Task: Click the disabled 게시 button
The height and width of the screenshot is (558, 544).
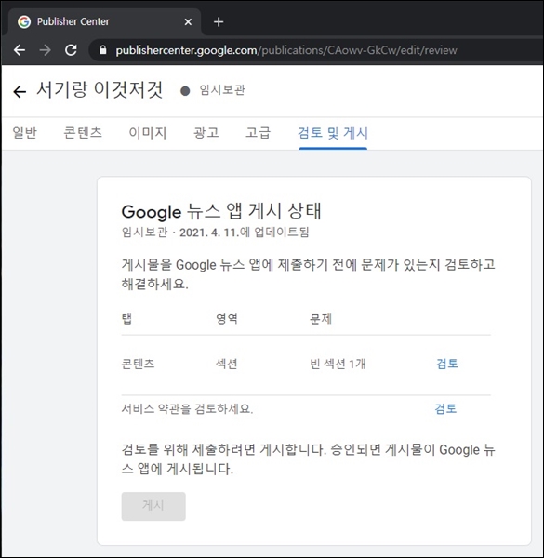Action: pyautogui.click(x=153, y=506)
